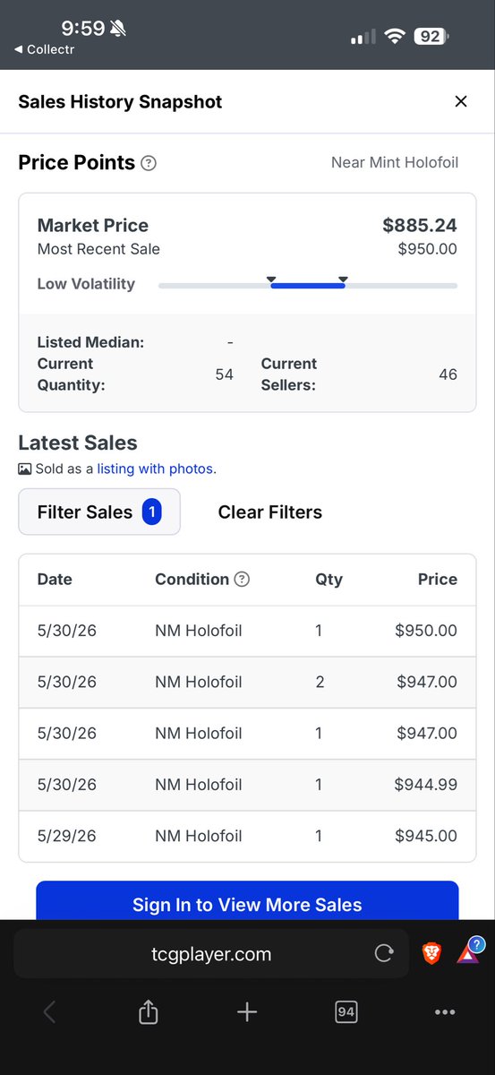
Task: Close the Sales History Snapshot panel
Action: pyautogui.click(x=461, y=101)
